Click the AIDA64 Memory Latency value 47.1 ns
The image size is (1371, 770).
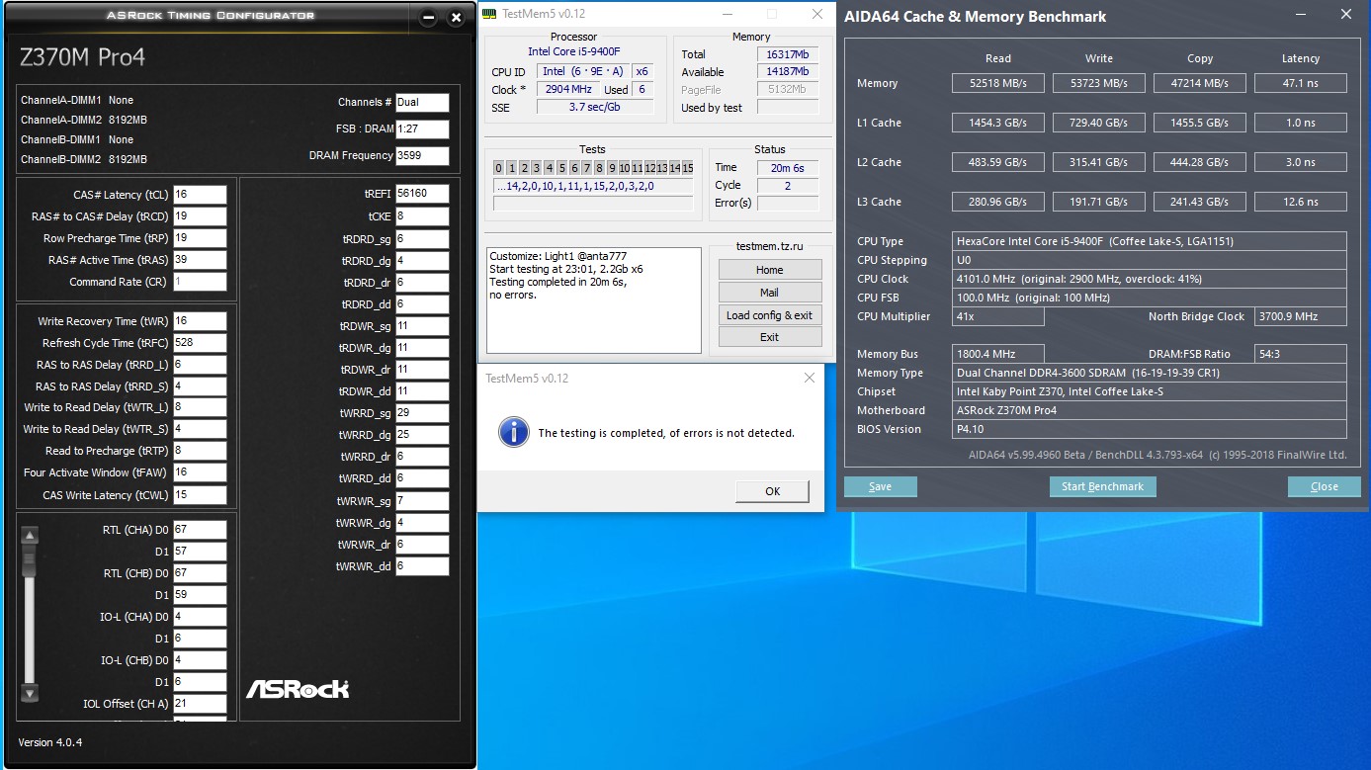click(1301, 84)
